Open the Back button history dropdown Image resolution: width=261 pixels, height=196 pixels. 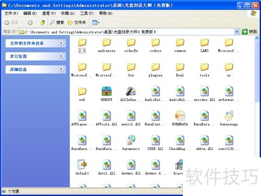click(22, 22)
